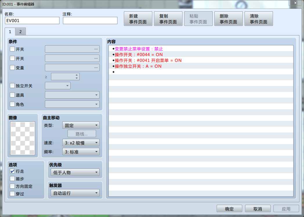
Task: Open the 角色 condition dropdown
Action: point(72,104)
